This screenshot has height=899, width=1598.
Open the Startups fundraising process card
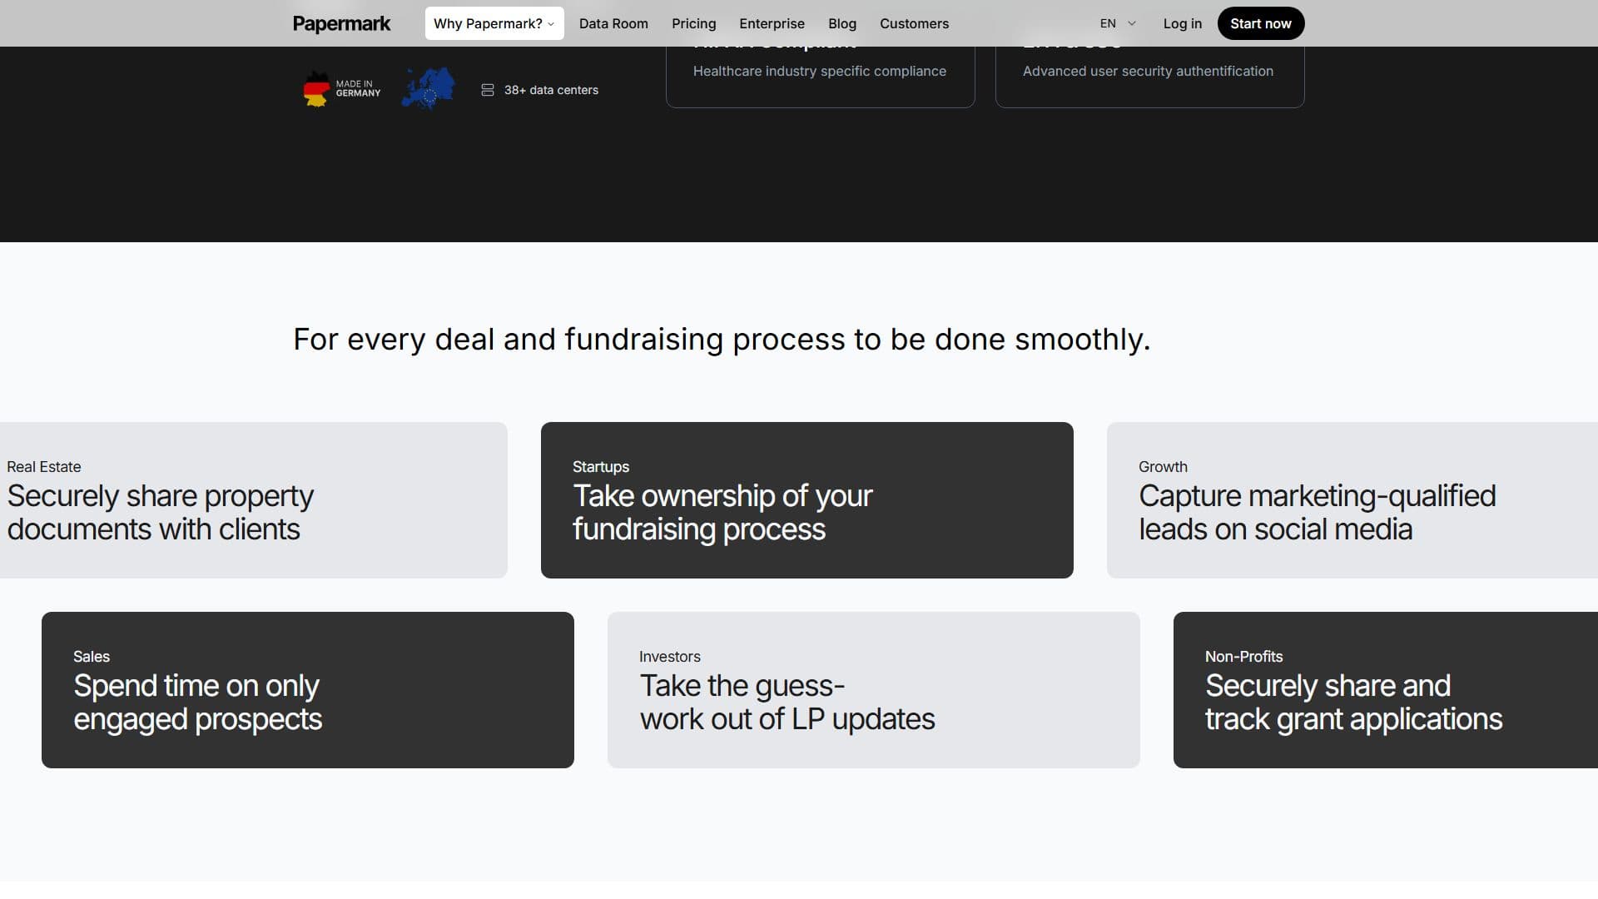(806, 500)
